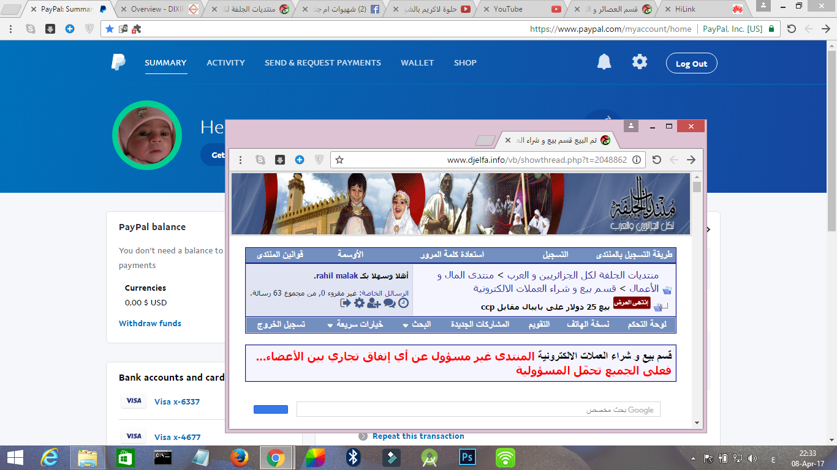
Task: Open Visa x-6337 card link
Action: coord(177,401)
